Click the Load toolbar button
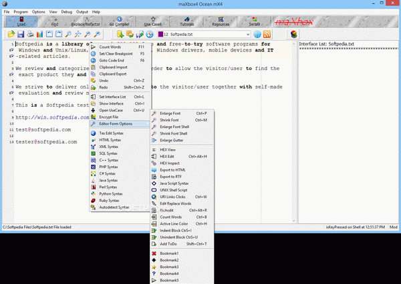Screen dimensions: 401x284 pos(21,21)
